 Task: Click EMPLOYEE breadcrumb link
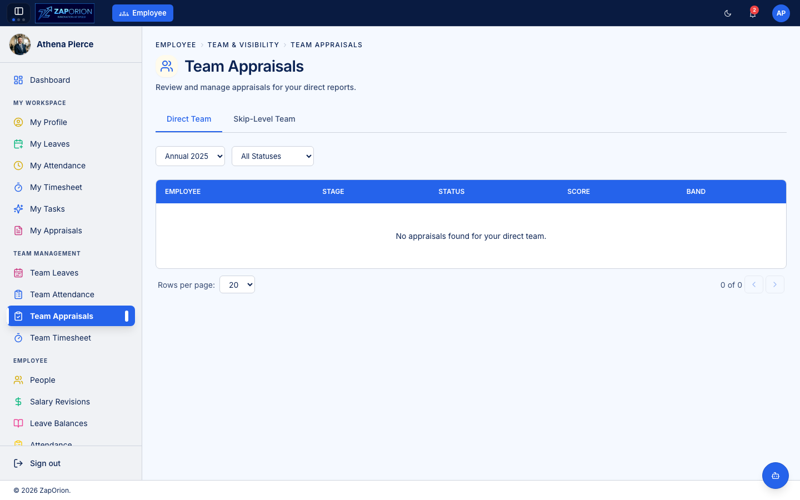176,45
